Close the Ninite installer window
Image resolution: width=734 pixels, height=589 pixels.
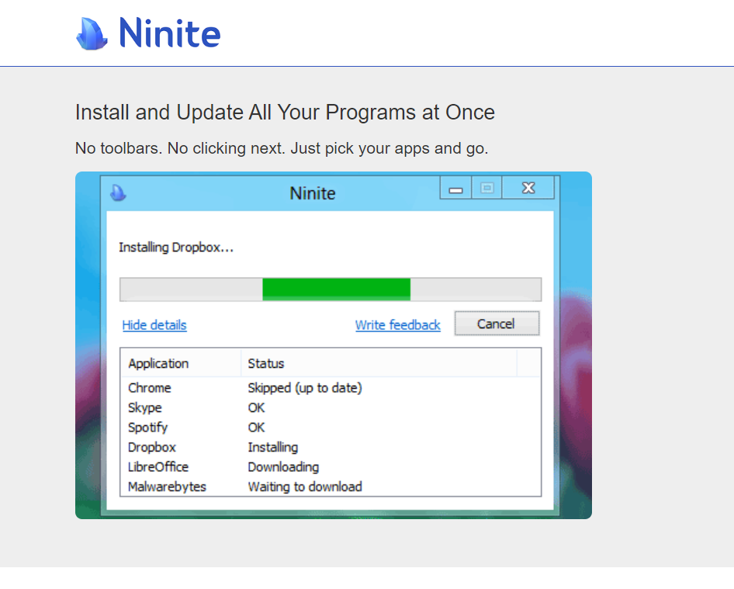[528, 189]
